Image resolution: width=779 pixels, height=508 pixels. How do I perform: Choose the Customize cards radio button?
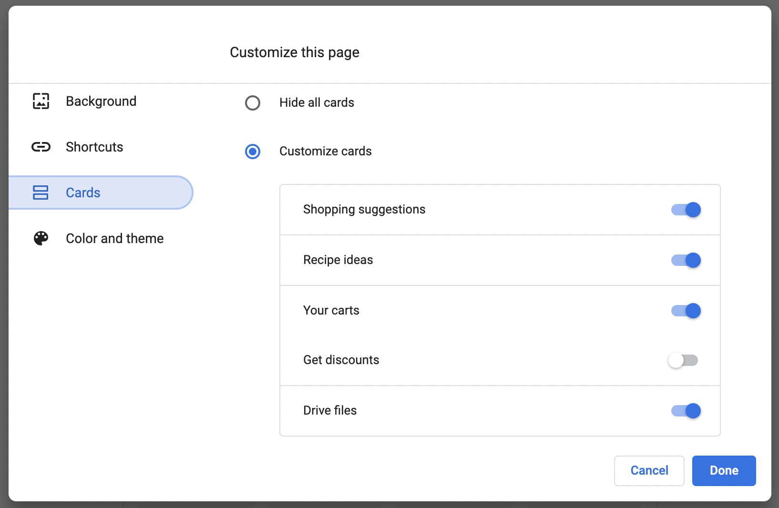[x=253, y=152]
